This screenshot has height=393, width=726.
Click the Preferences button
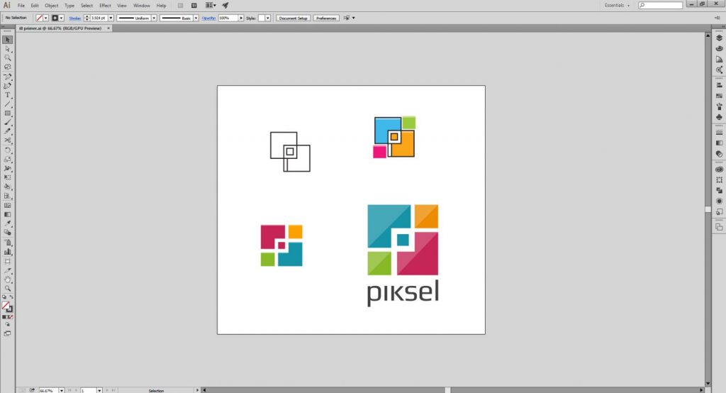[x=326, y=18]
